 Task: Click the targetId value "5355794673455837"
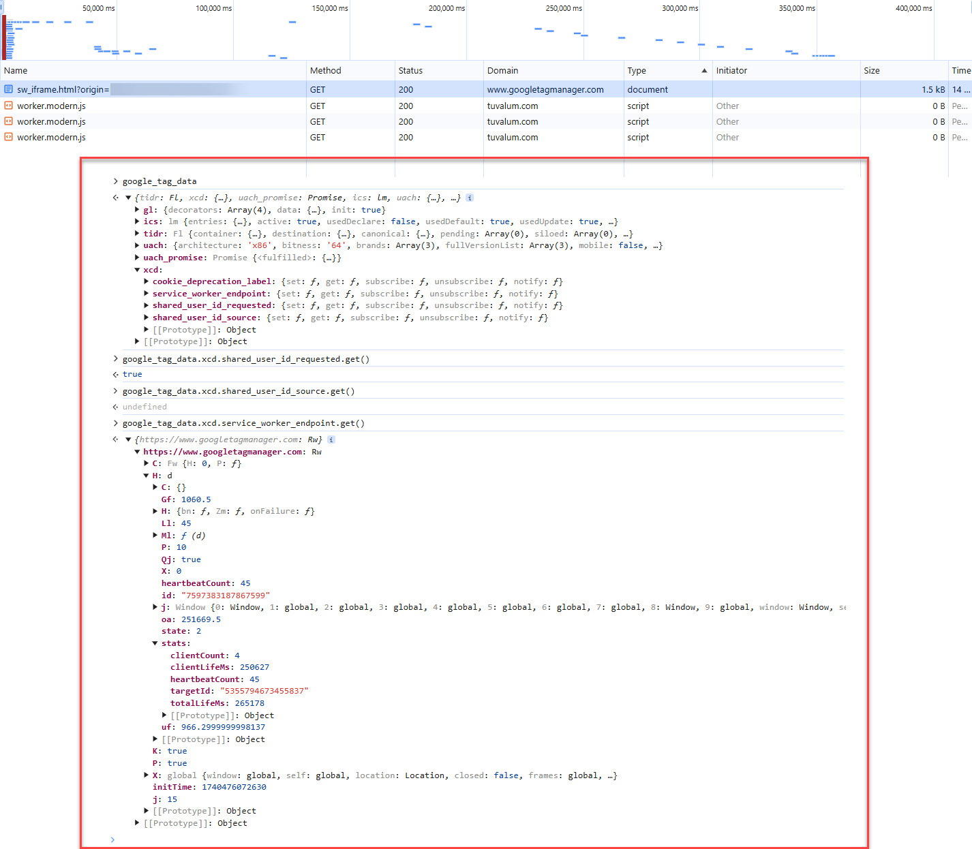tap(264, 691)
